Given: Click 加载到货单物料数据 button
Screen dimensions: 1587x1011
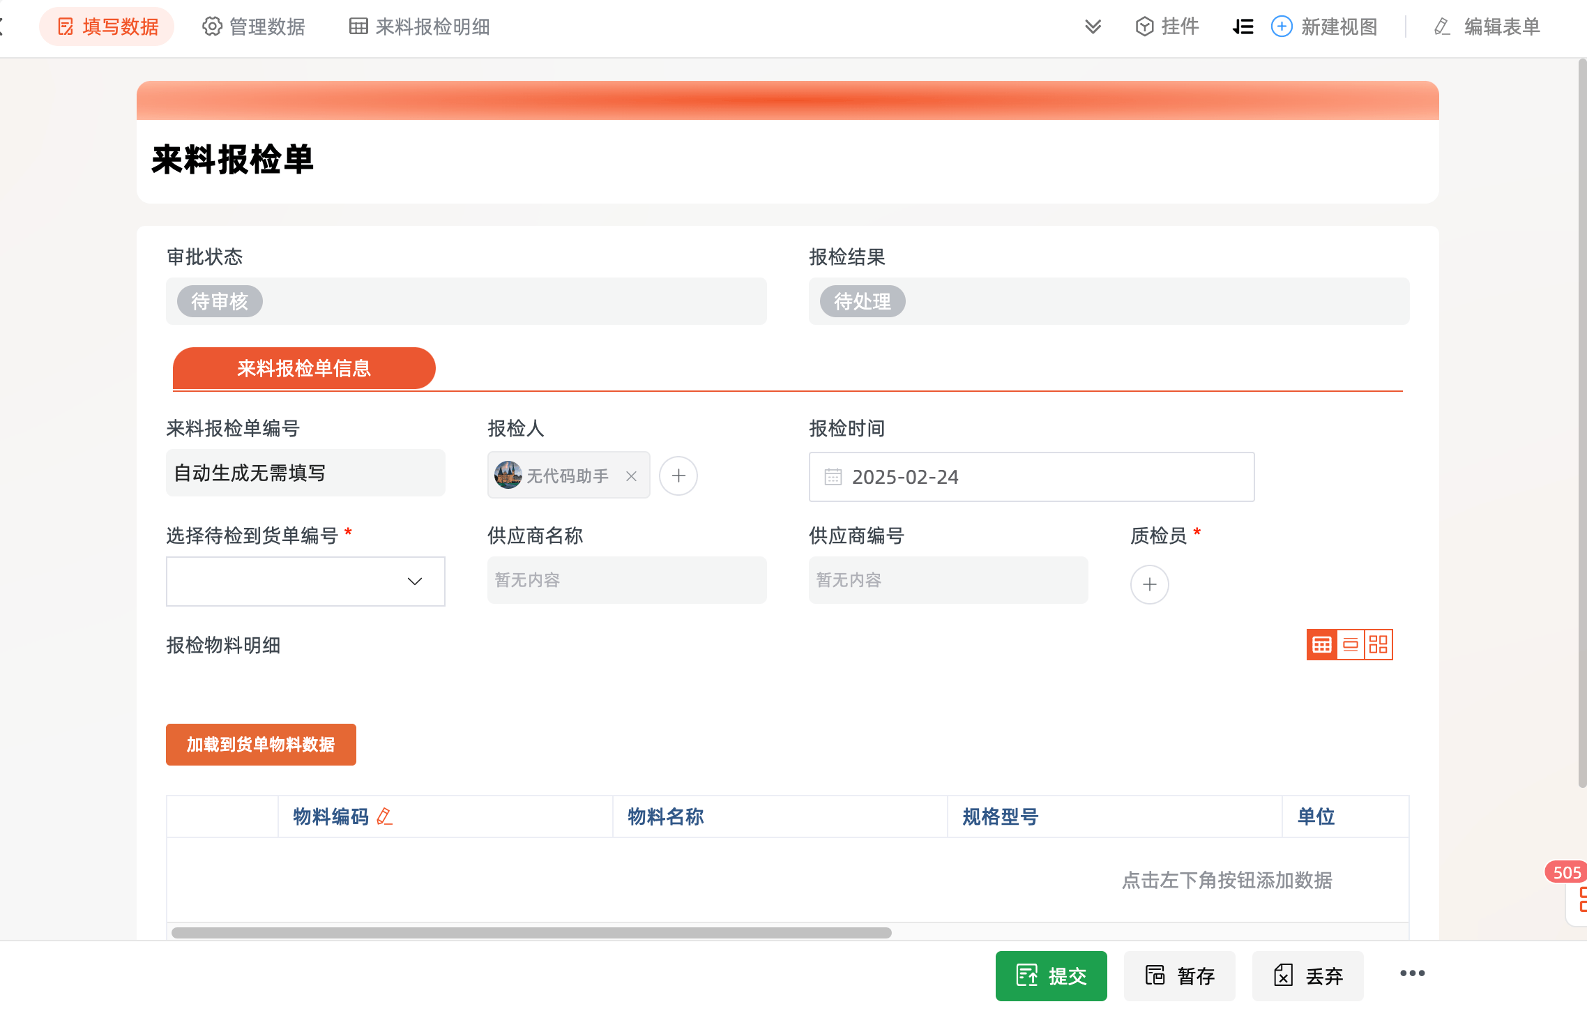Looking at the screenshot, I should coord(261,745).
